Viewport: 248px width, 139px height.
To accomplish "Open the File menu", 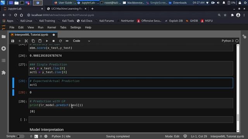I will click(12, 27).
